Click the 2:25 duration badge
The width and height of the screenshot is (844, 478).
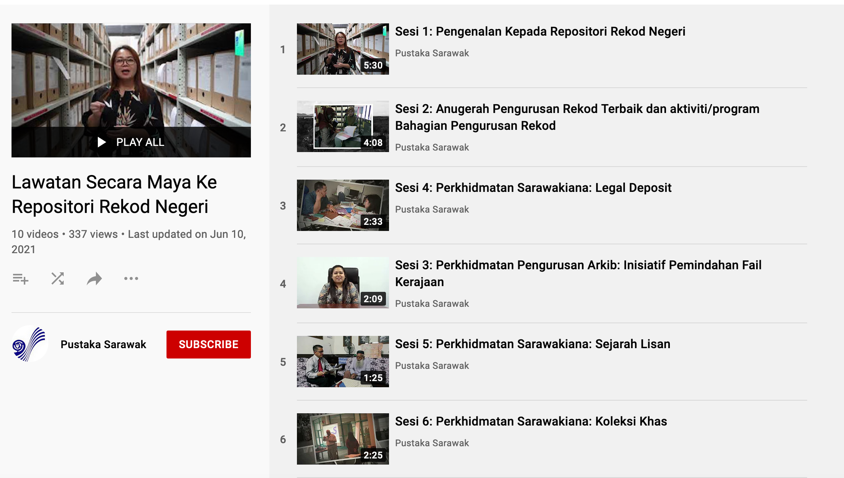373,455
